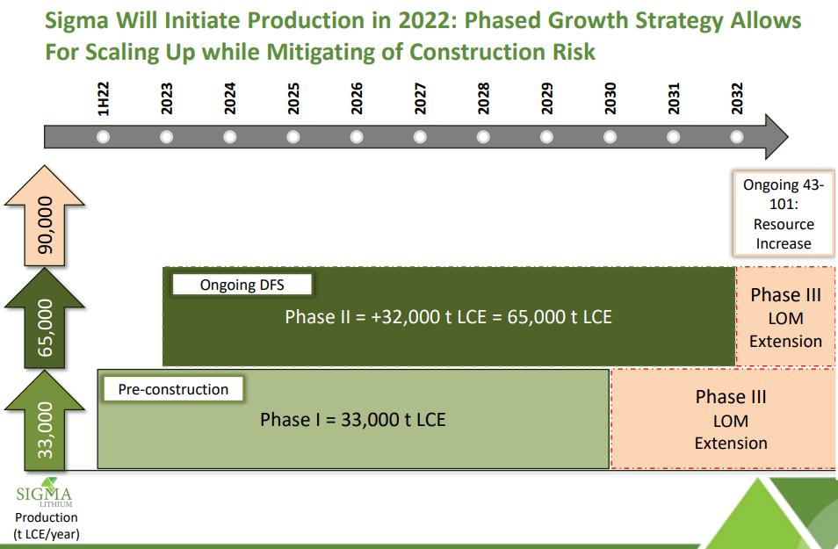Click the slide title 'Sigma Will Initiate Production in 2022'
Screen dimensions: 838x549
(x=249, y=20)
